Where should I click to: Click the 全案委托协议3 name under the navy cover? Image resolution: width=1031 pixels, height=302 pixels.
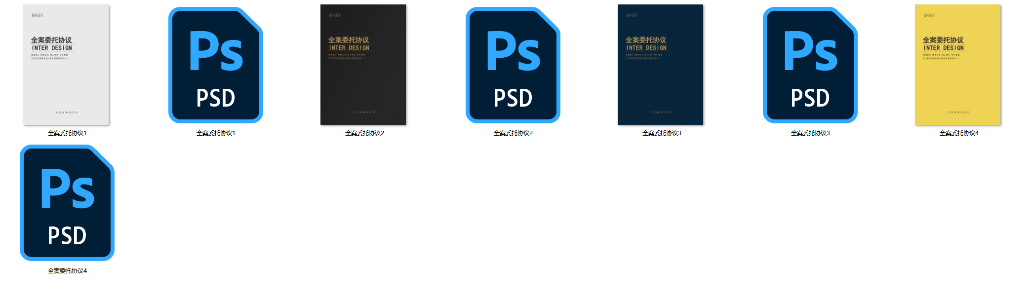coord(662,133)
